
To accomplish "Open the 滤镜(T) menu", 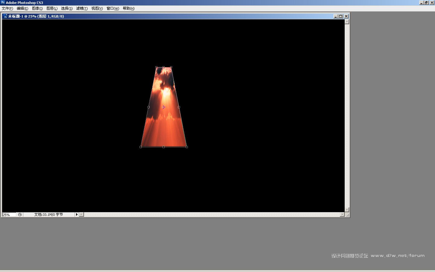I will 82,8.
